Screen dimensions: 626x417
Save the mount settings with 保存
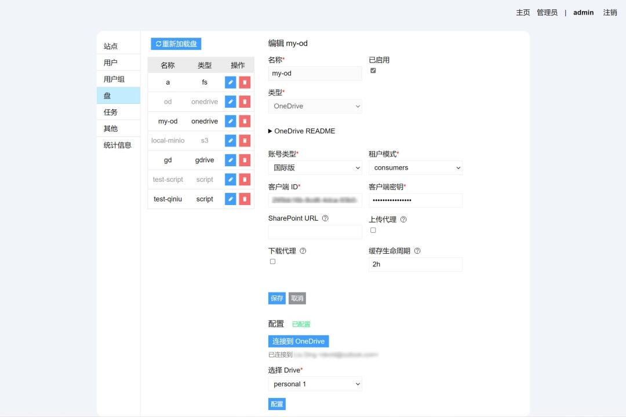[276, 298]
